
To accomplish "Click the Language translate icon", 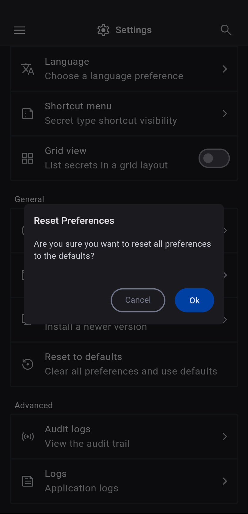I will point(28,69).
